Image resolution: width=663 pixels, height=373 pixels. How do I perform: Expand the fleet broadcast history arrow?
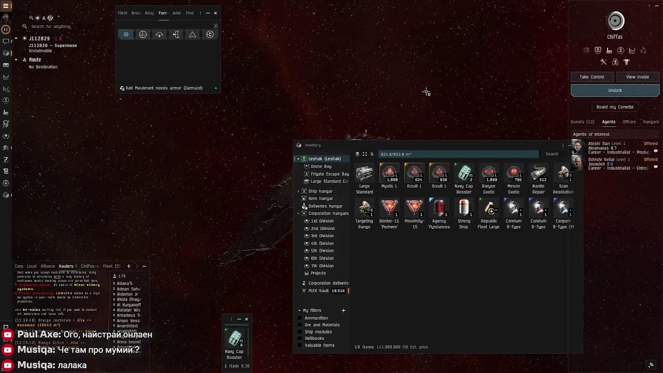pos(215,88)
